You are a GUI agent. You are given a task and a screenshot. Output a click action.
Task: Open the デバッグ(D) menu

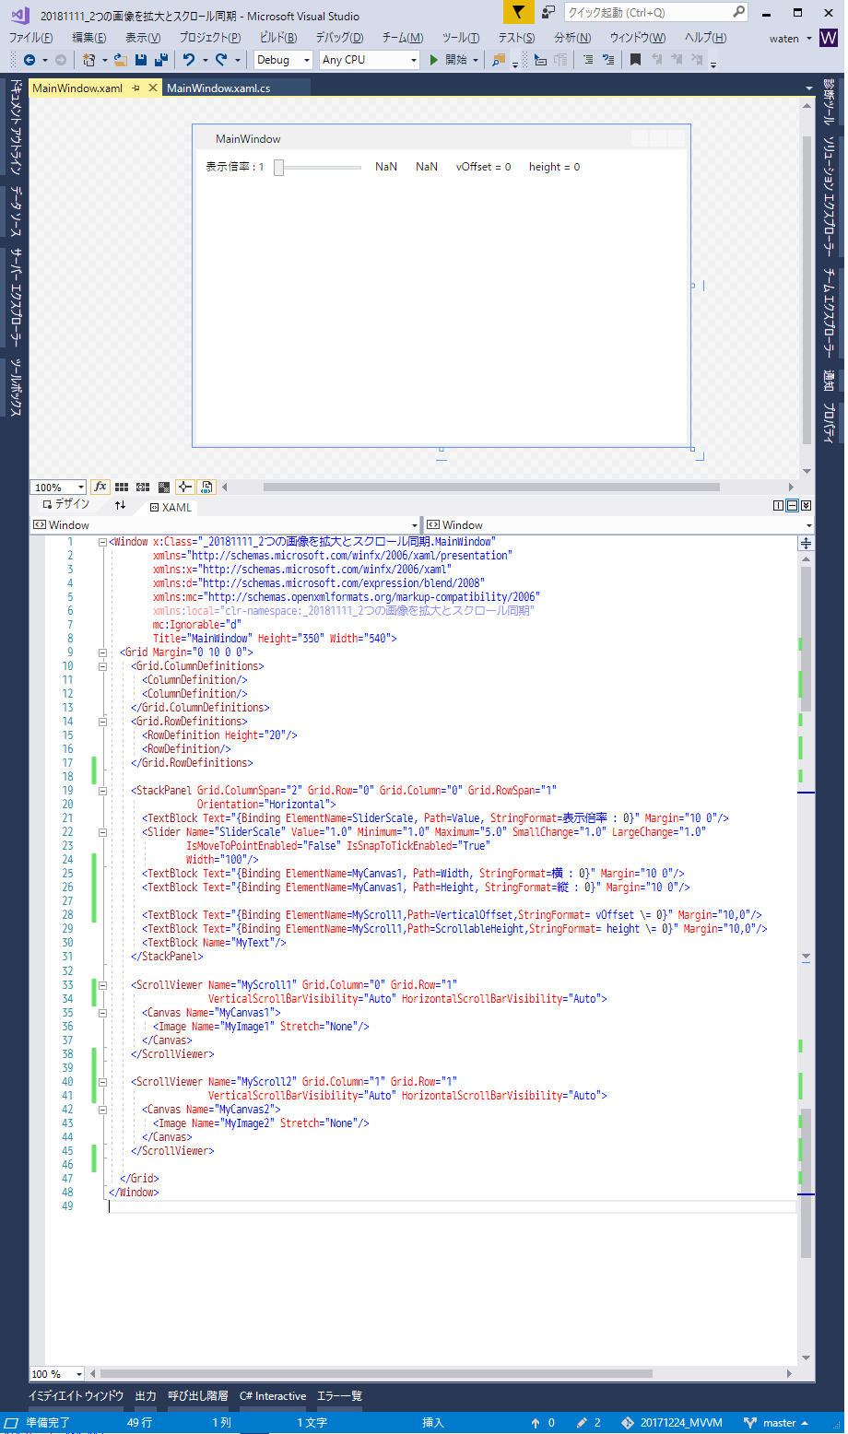point(339,38)
